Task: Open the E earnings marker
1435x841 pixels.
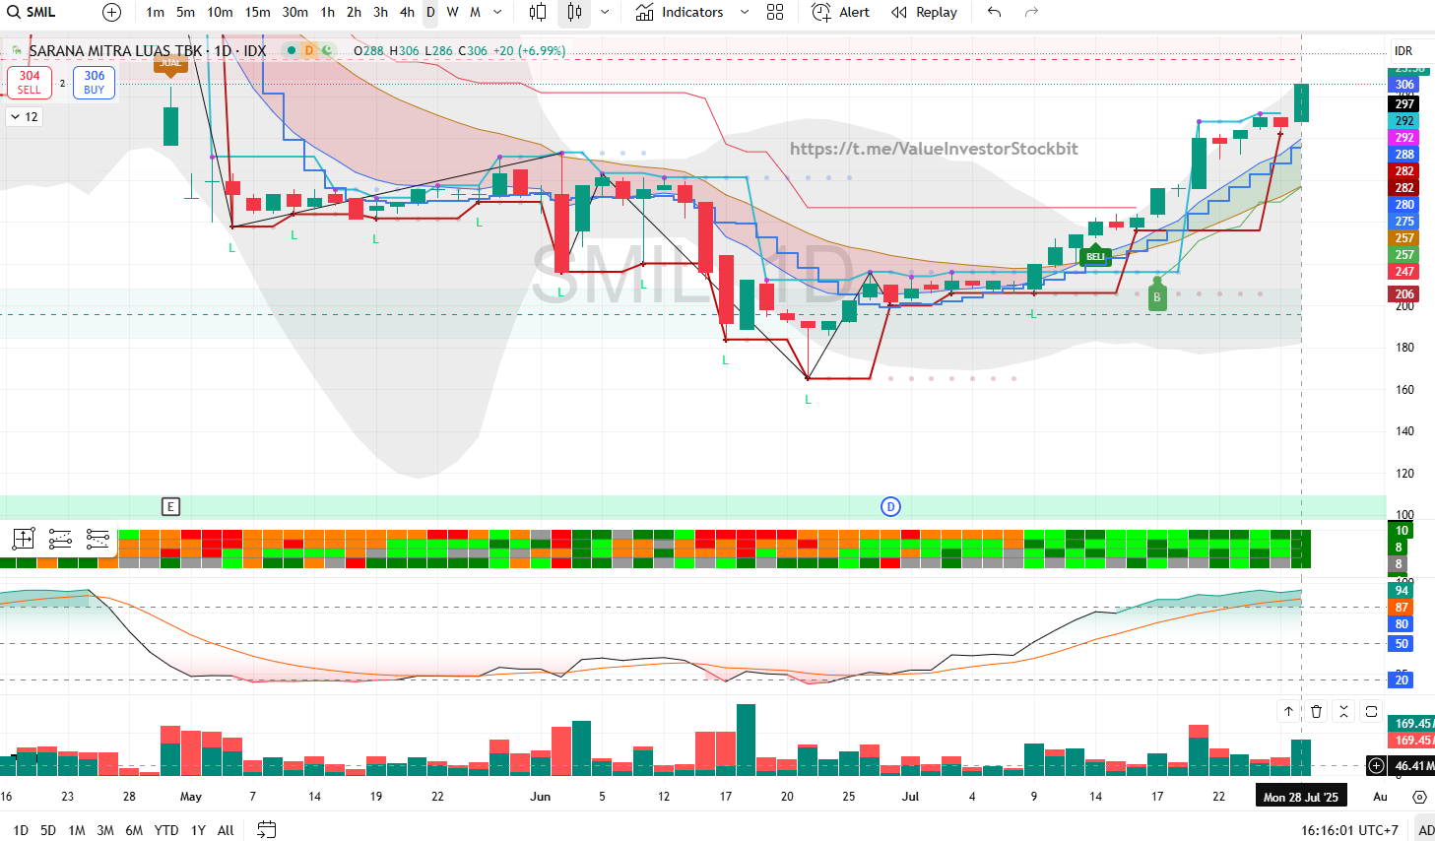Action: pyautogui.click(x=170, y=506)
